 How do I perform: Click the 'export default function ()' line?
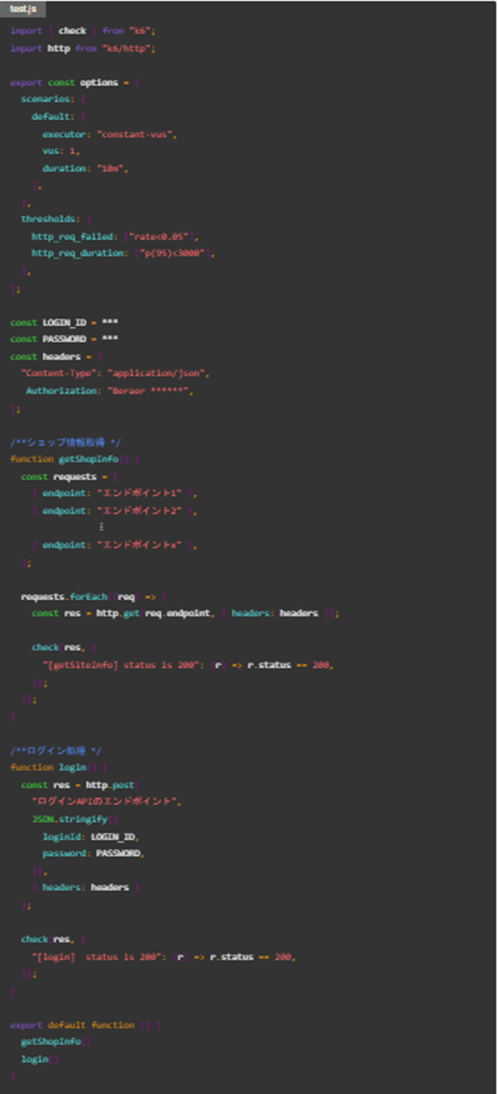pyautogui.click(x=86, y=1025)
